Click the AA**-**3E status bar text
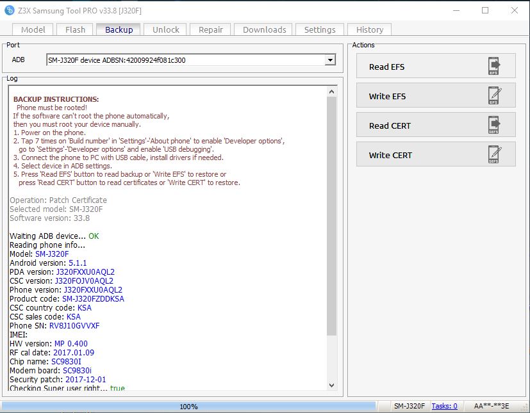This screenshot has height=413, width=530. click(491, 406)
